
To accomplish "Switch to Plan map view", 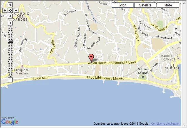I will [123, 5].
